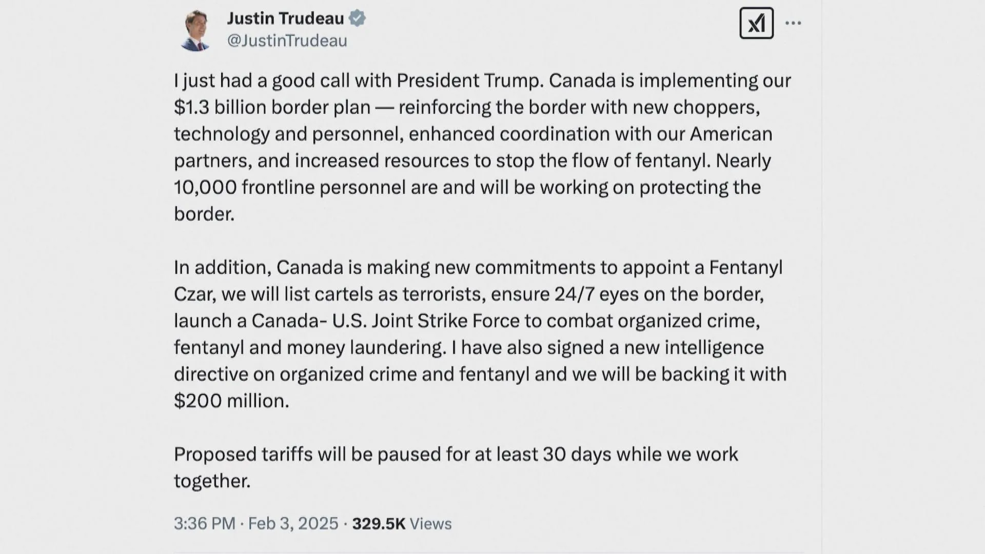Click the '$200 million.' text
The height and width of the screenshot is (554, 985).
231,401
